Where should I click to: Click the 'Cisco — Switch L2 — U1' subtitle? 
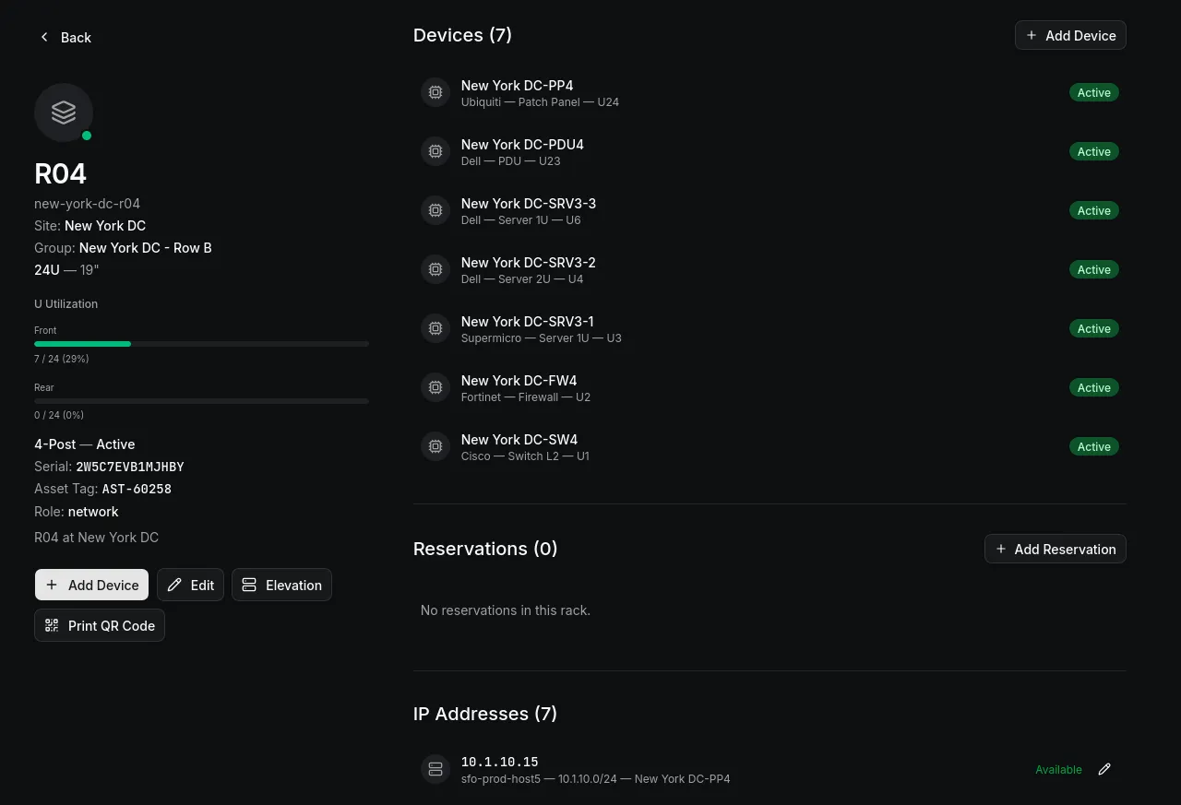click(x=525, y=456)
